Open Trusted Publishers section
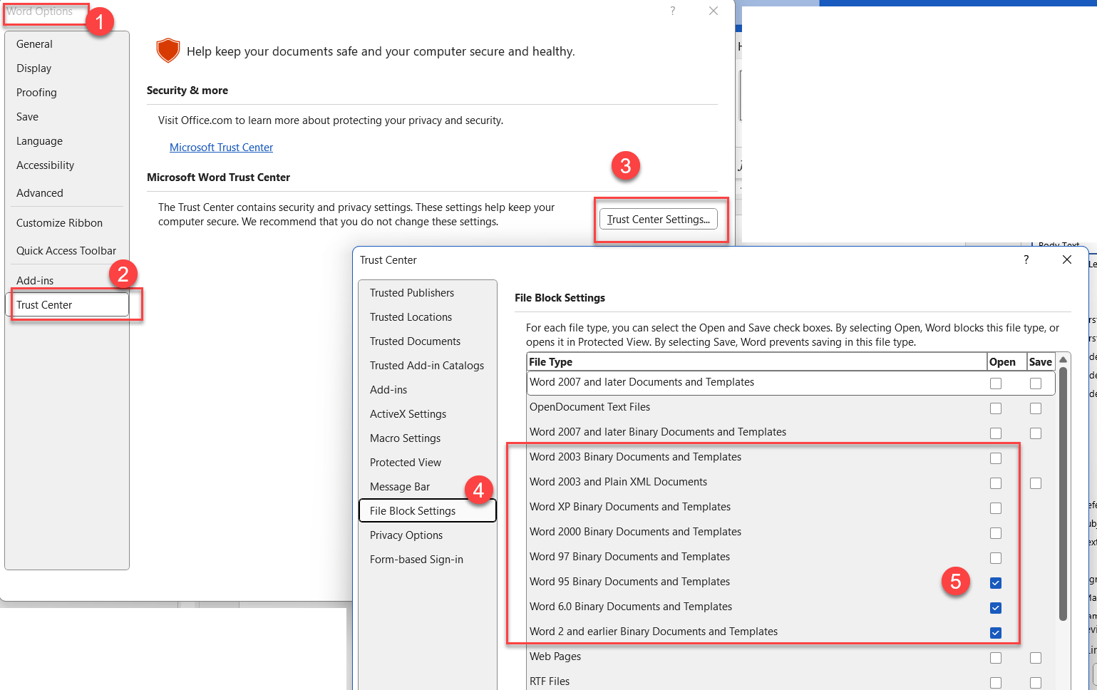1097x690 pixels. point(428,293)
